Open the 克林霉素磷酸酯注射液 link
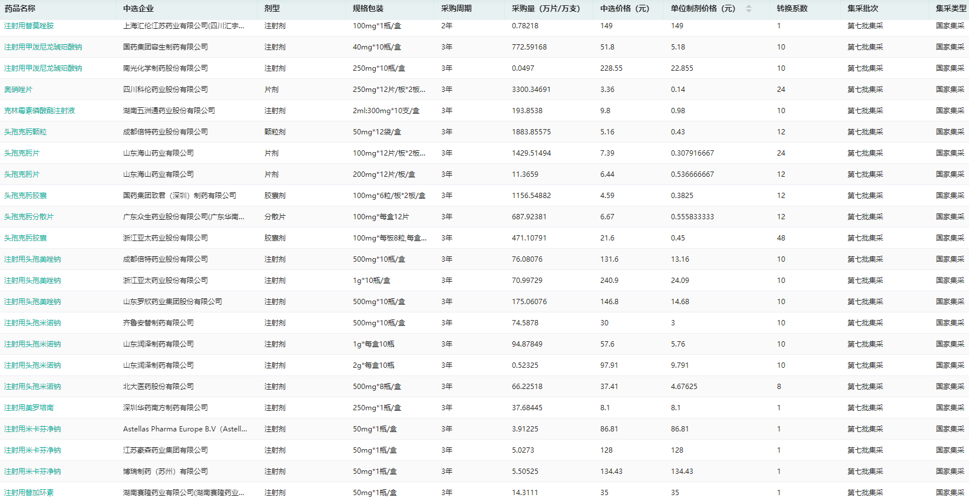Screen dimensions: 969x501 (x=39, y=111)
